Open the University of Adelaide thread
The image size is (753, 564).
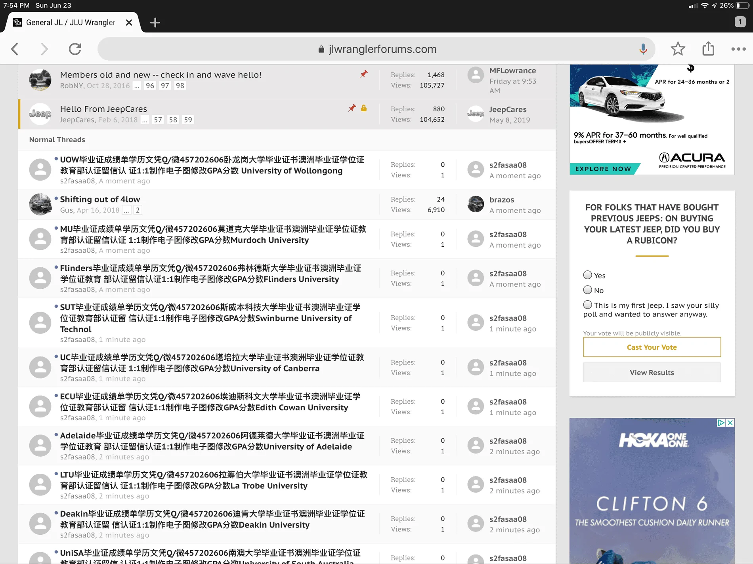tap(212, 441)
